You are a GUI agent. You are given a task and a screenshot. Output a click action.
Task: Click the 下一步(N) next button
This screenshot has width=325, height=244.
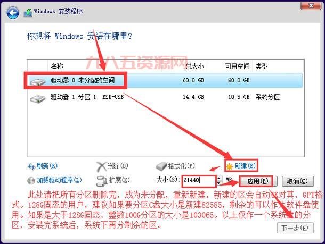coord(295,228)
